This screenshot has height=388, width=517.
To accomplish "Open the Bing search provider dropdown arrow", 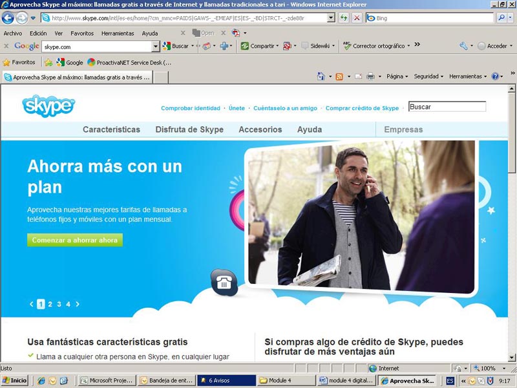I will tap(511, 18).
